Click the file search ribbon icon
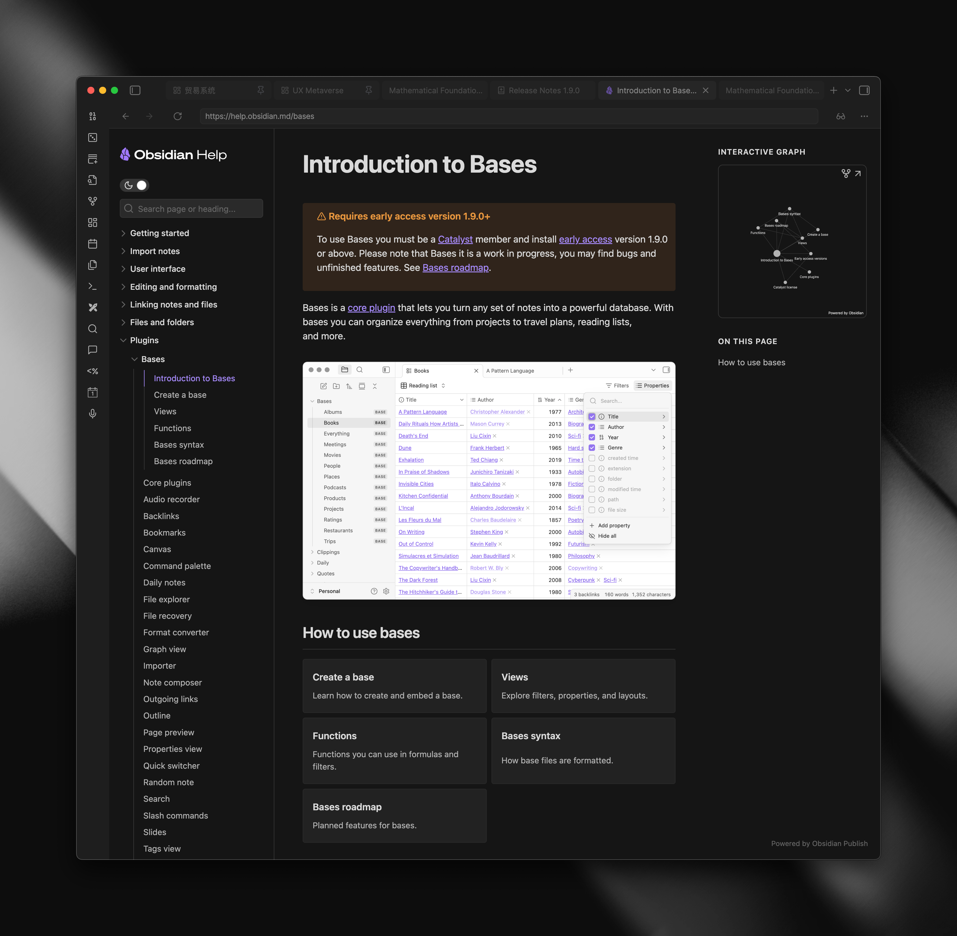Image resolution: width=957 pixels, height=936 pixels. pos(92,180)
